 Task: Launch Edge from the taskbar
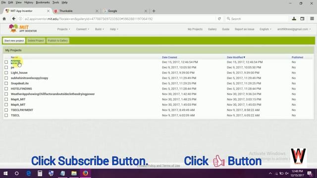(29, 173)
